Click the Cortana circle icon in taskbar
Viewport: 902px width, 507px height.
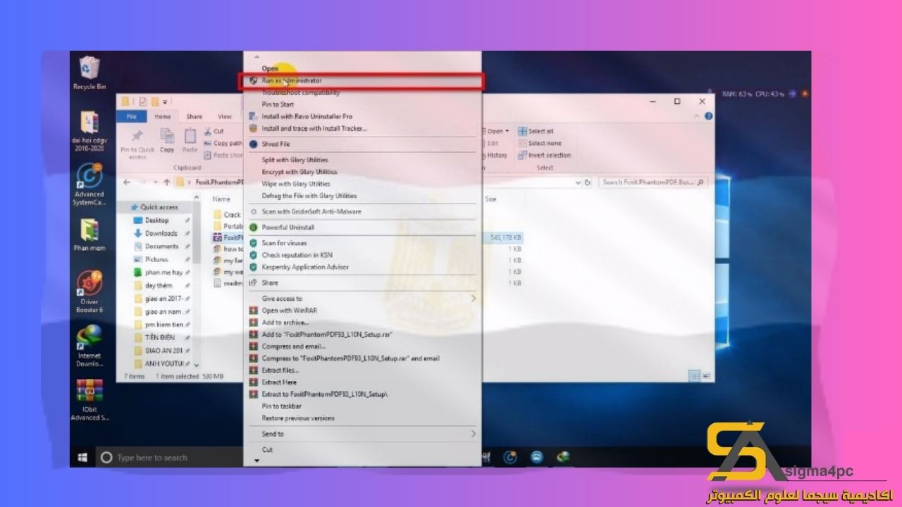click(106, 458)
